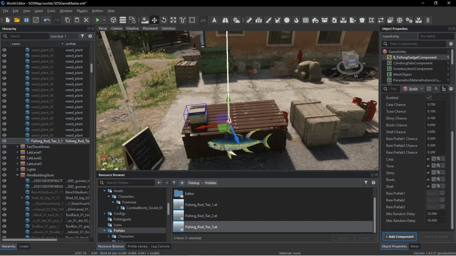The image size is (456, 256).
Task: Click the binoculars icon in toolbar
Action: point(225,20)
